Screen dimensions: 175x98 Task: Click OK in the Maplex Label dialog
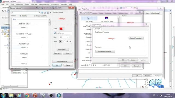(x=122, y=60)
